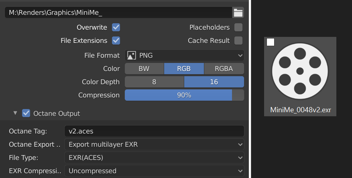The height and width of the screenshot is (178, 352).
Task: Enable the Placeholders checkbox
Action: click(238, 28)
